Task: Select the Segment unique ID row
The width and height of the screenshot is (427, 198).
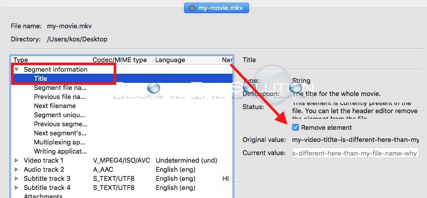Action: (122, 115)
